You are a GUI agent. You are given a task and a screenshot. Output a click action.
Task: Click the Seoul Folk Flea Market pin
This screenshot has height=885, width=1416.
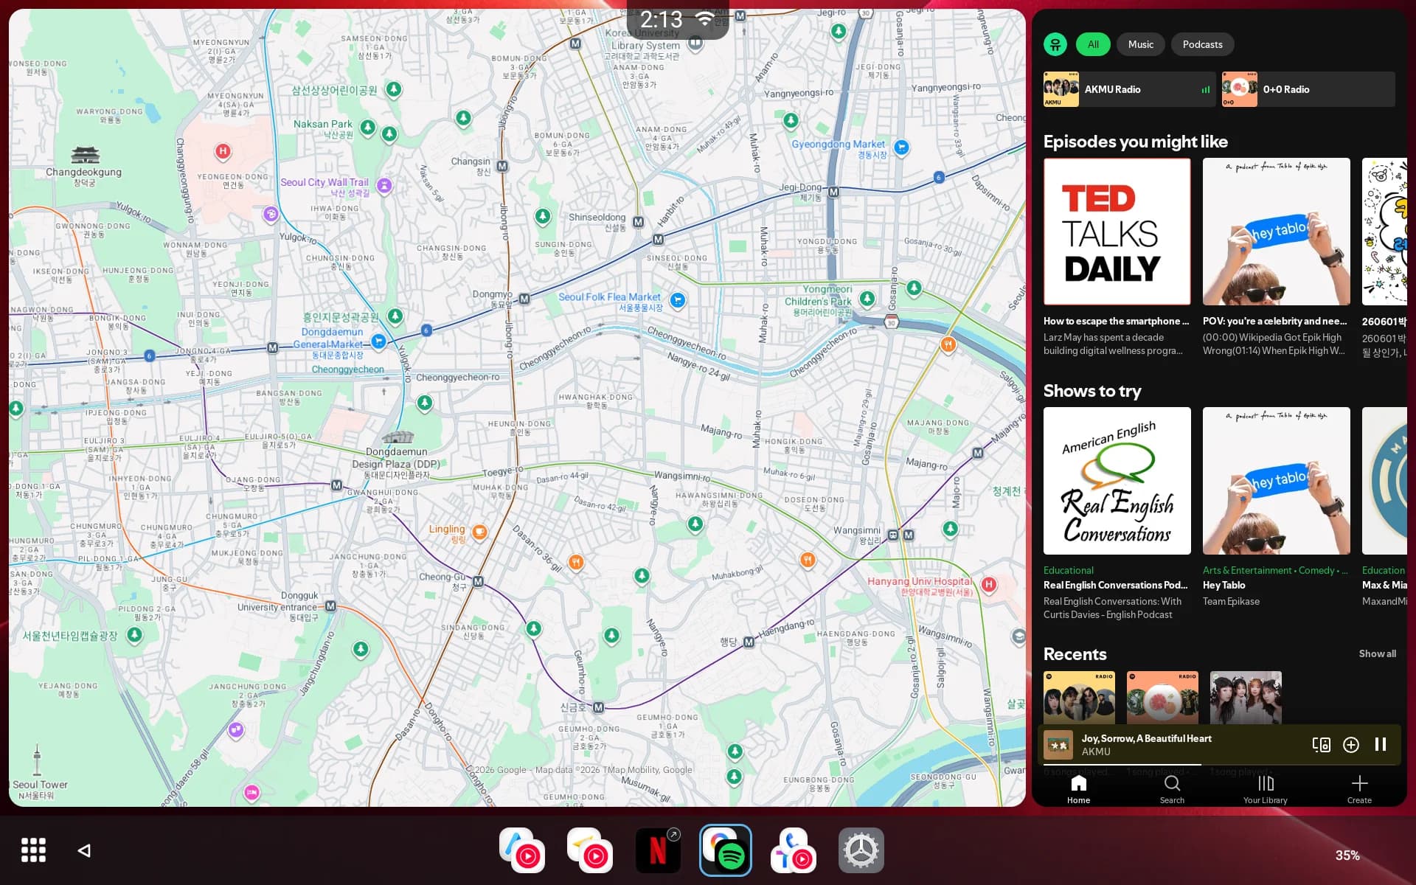[x=678, y=300]
